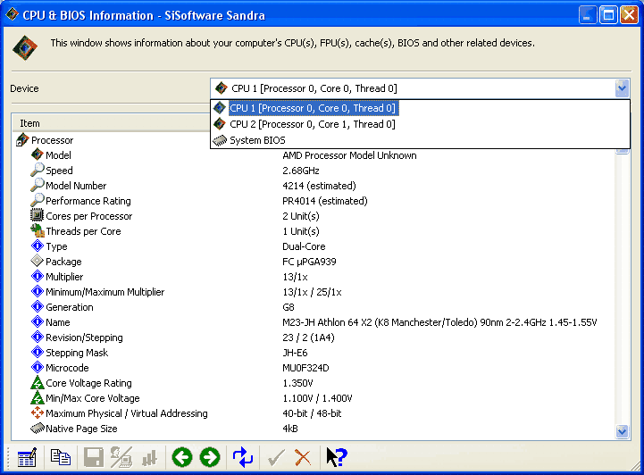Click the 2.68GHz speed value
The height and width of the screenshot is (475, 644).
pos(301,171)
